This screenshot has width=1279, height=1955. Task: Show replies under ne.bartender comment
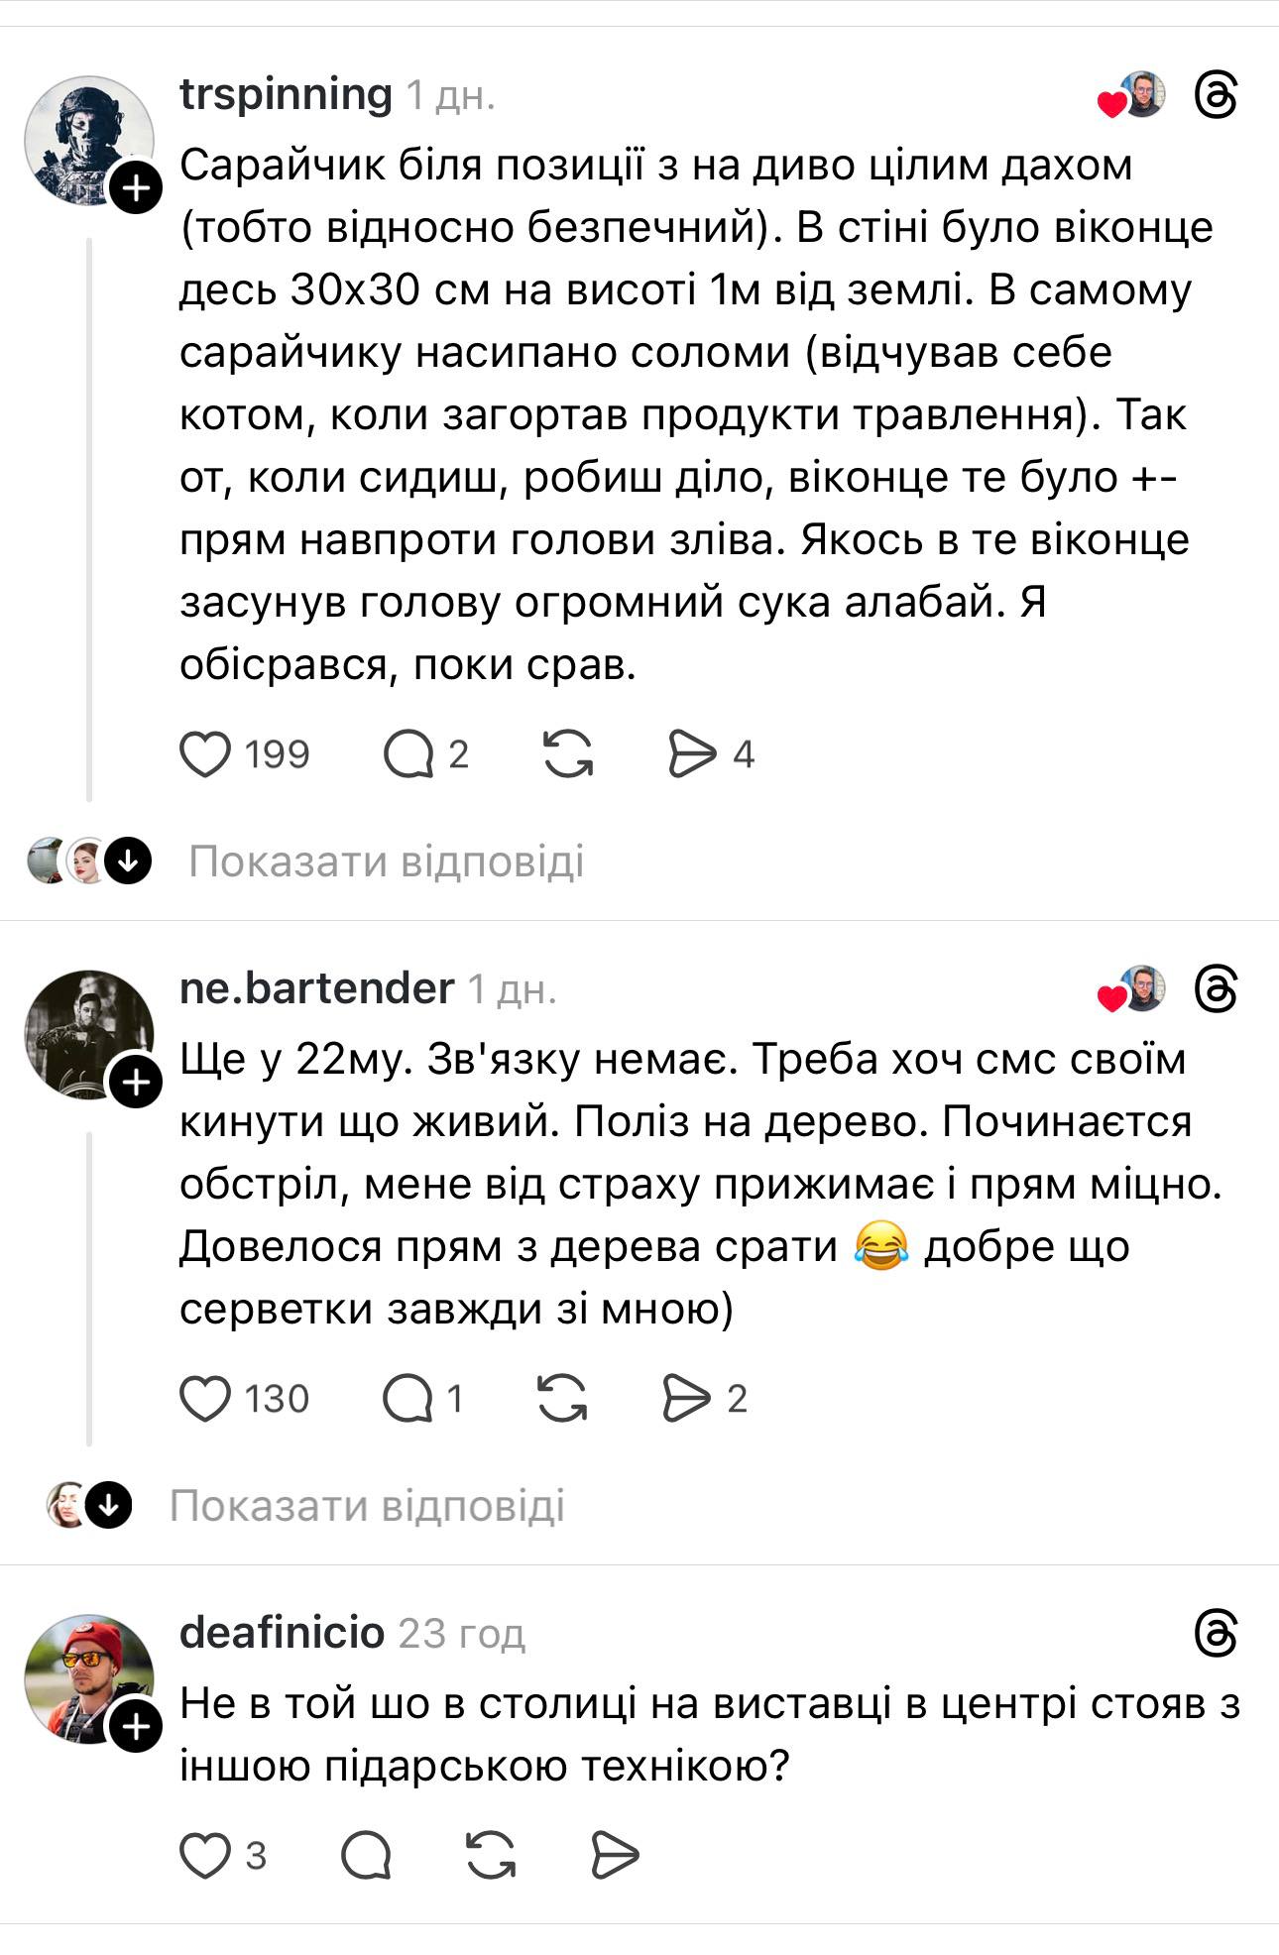[367, 1506]
